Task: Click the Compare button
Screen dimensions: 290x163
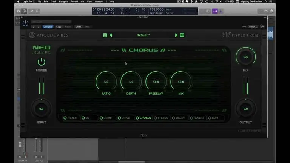Action: point(48,27)
